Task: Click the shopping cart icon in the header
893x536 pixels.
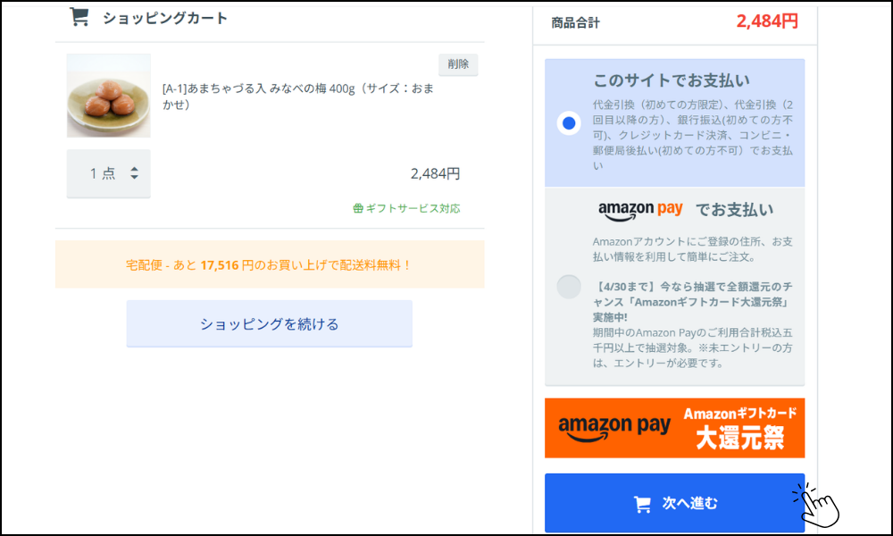Action: (79, 17)
